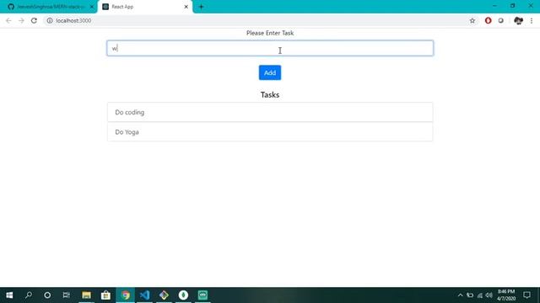Click the localhost:3000 address bar
This screenshot has height=303, width=540.
[x=258, y=20]
